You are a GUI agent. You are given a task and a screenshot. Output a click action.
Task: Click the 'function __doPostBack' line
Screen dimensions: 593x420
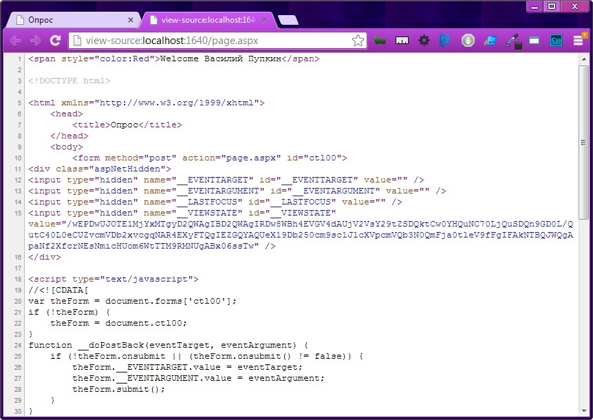click(x=169, y=345)
